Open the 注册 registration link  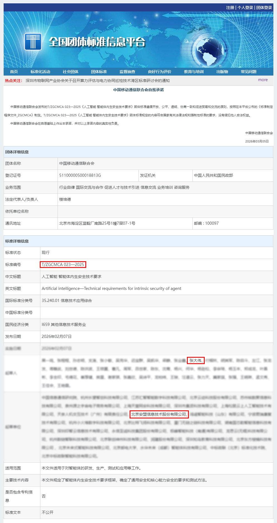[230, 8]
